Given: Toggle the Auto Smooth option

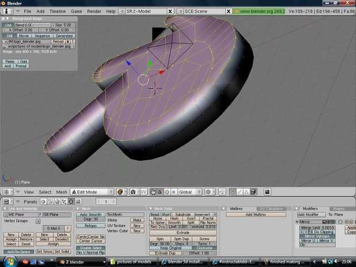Looking at the screenshot, I should coord(91,214).
